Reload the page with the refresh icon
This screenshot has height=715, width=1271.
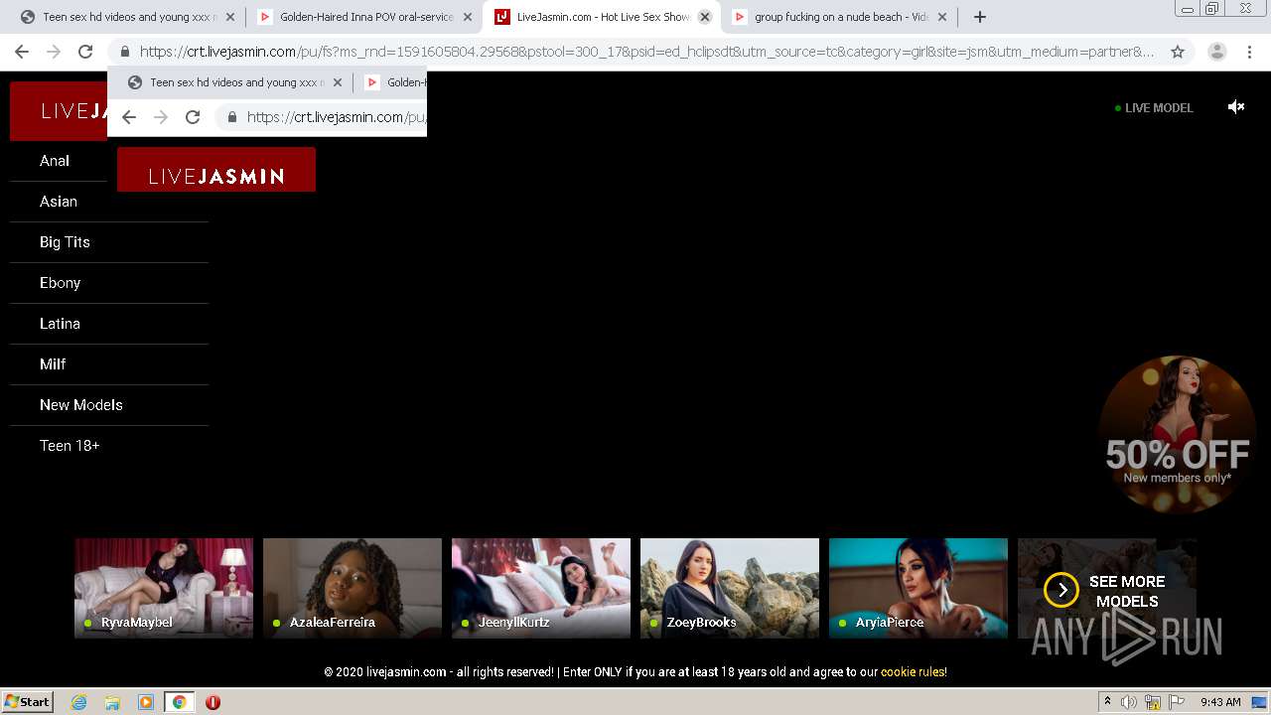[x=85, y=52]
